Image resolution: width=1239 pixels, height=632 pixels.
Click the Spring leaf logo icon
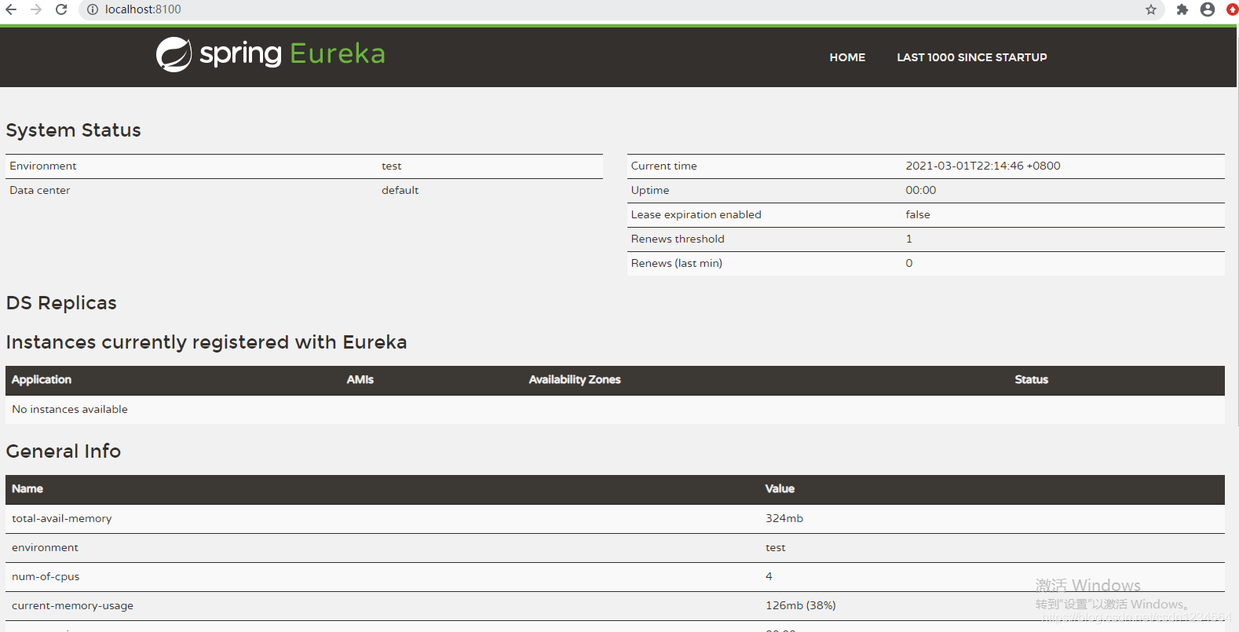point(174,54)
